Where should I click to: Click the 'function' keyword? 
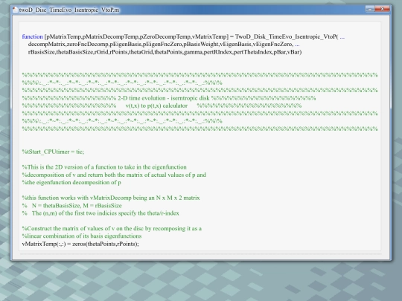point(32,36)
